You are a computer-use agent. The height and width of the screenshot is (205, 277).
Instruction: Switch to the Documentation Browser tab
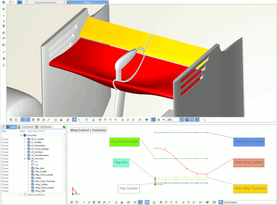46,2
